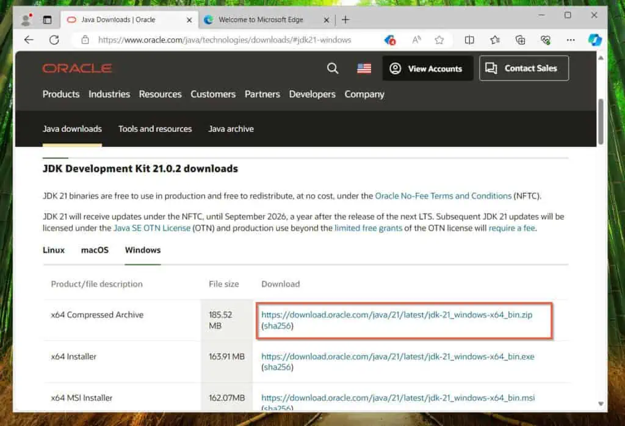Add this page to favorites
This screenshot has height=426, width=625.
(x=439, y=40)
